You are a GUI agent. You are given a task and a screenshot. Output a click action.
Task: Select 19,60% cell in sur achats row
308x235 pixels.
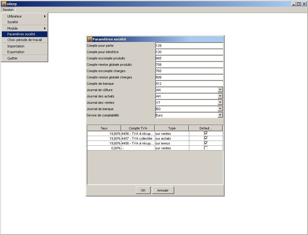[104, 138]
